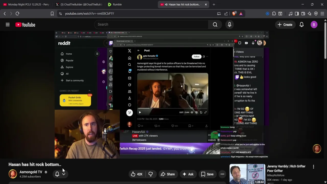
Task: Toggle the browser sidebar panel
Action: (297, 14)
